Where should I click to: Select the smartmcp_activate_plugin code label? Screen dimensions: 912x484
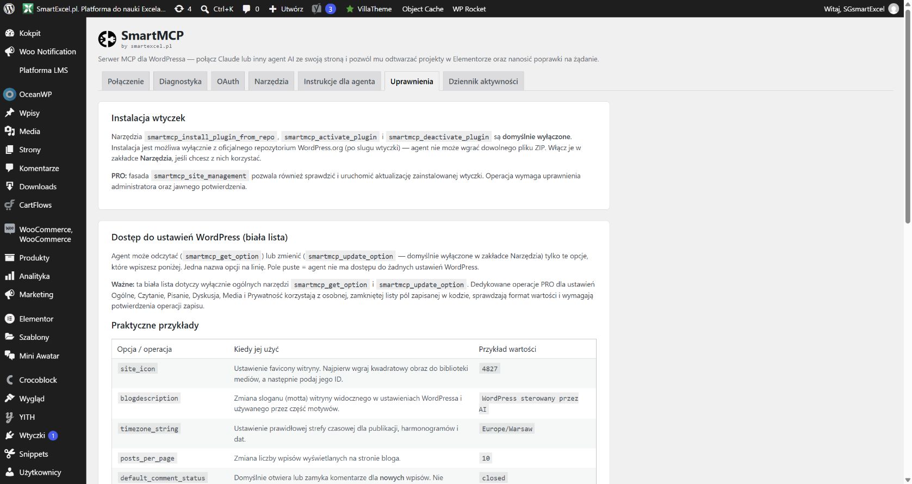click(x=331, y=137)
